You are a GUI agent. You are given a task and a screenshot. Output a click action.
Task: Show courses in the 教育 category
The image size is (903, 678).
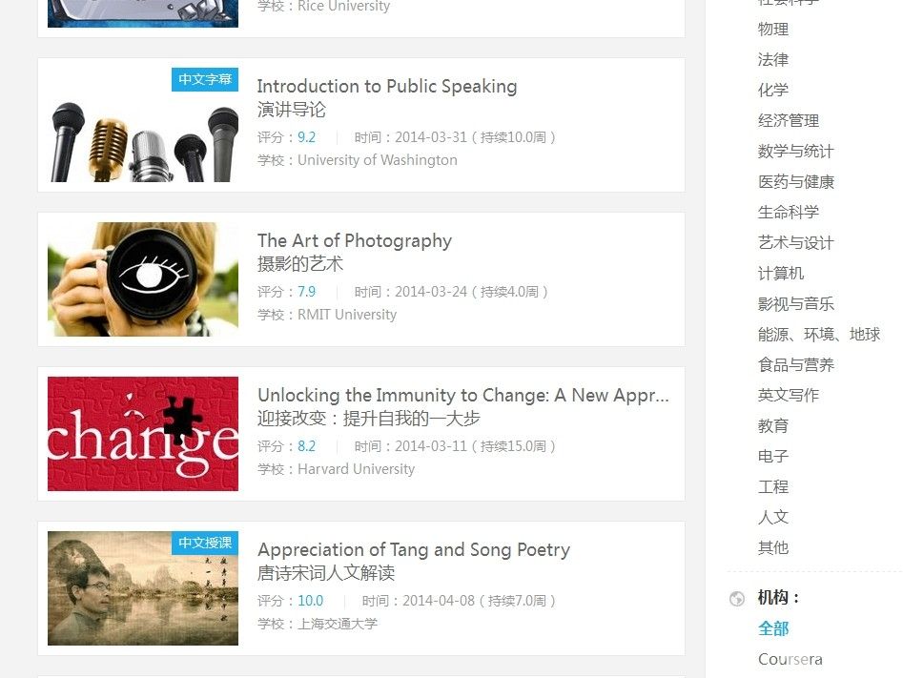(773, 426)
